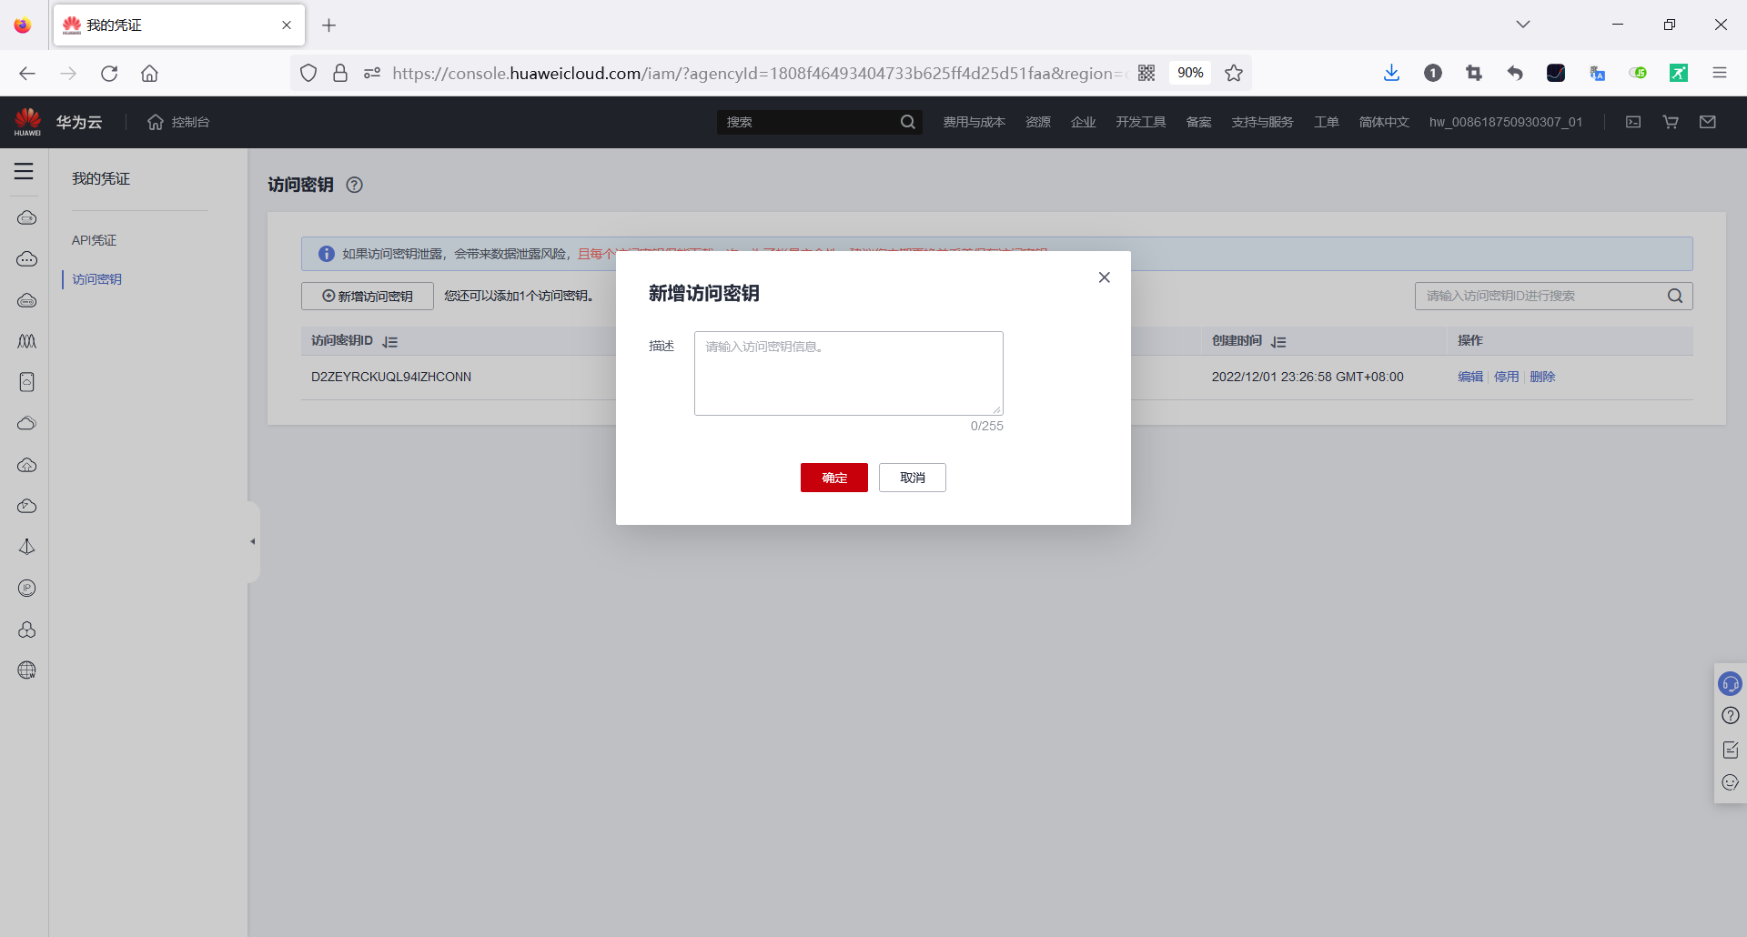The width and height of the screenshot is (1747, 937).
Task: Open the service list hamburger menu
Action: [x=24, y=171]
